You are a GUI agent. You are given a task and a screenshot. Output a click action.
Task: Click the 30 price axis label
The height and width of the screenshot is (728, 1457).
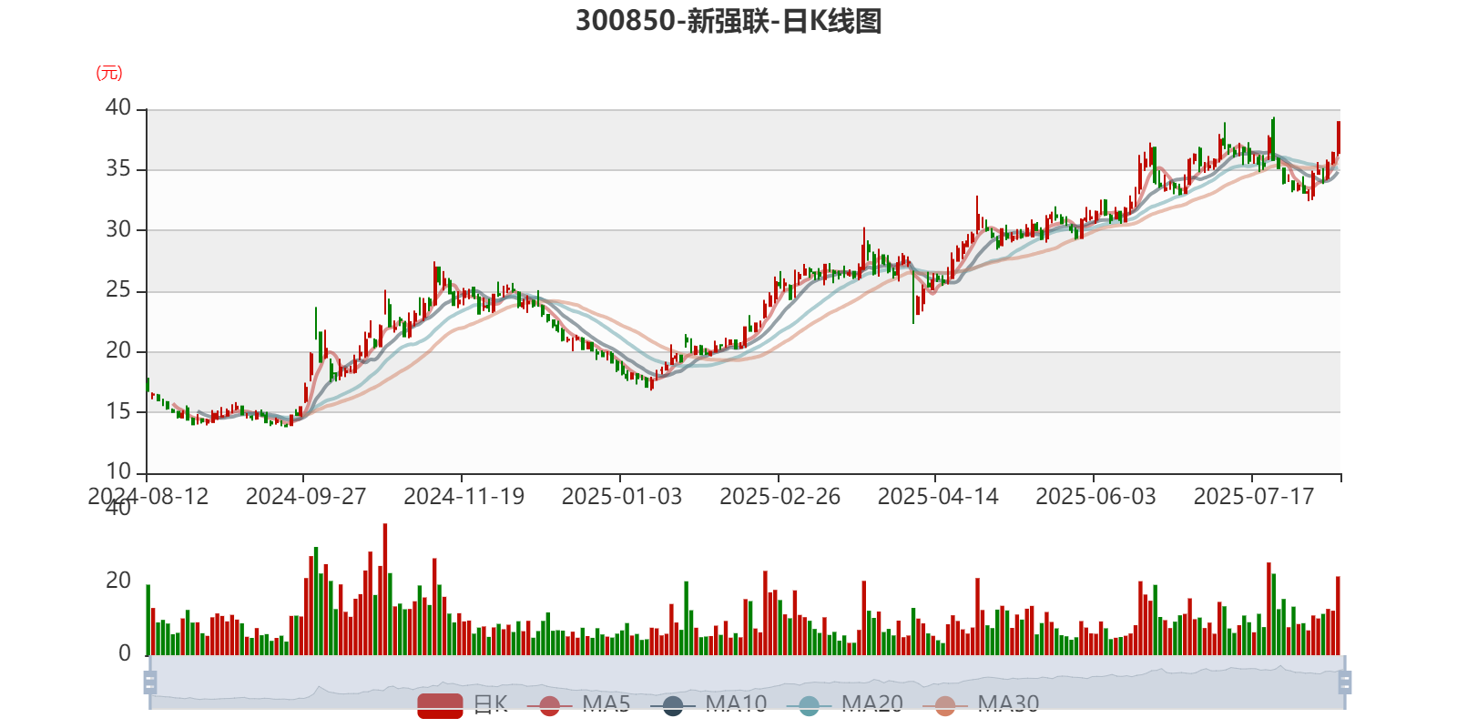coord(118,229)
